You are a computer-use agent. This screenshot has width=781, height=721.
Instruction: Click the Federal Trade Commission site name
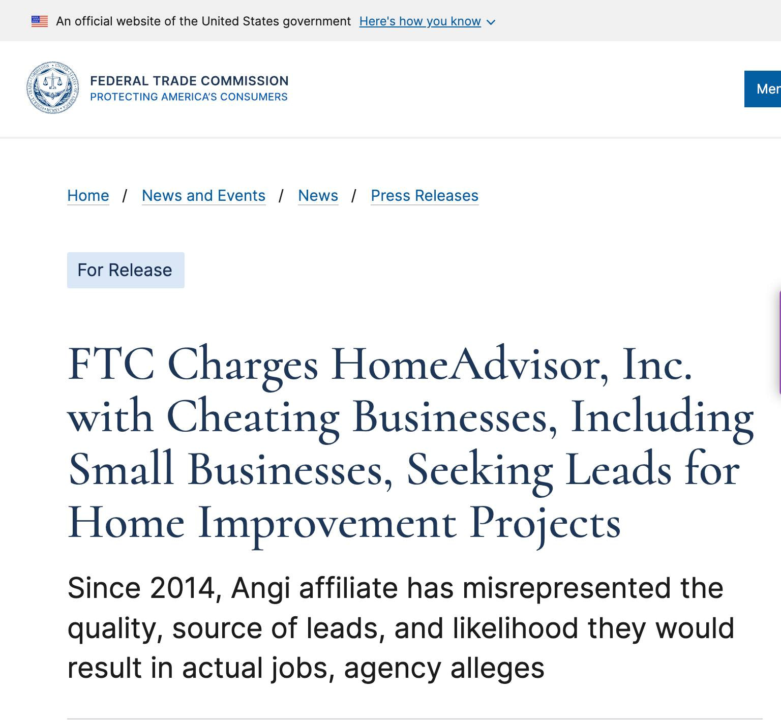[x=189, y=81]
